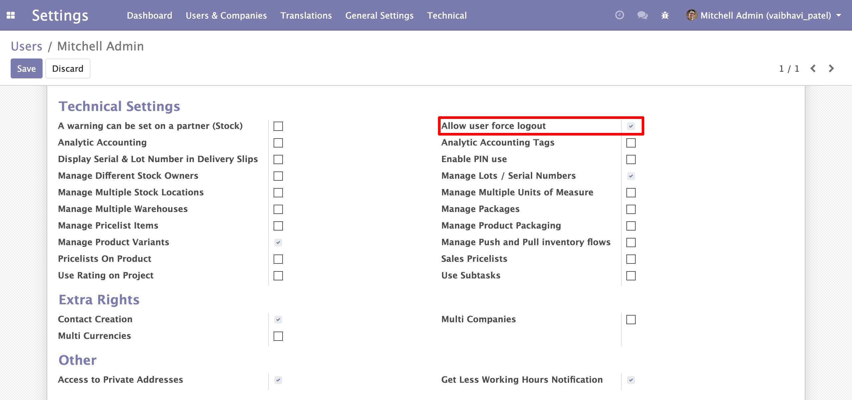Open the General Settings menu
Screen dimensions: 852x400
coord(379,15)
